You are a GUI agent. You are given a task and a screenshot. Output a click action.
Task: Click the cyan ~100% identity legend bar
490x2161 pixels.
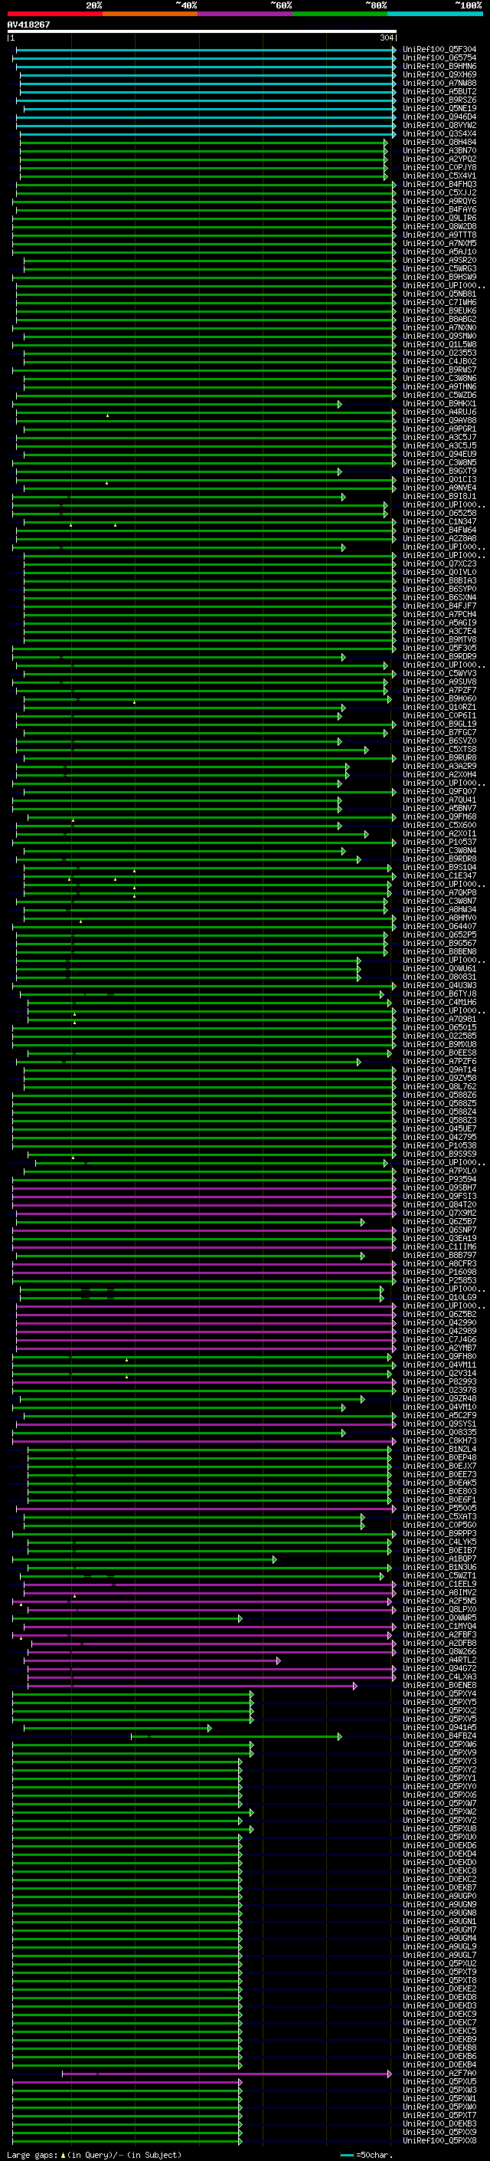(x=435, y=15)
